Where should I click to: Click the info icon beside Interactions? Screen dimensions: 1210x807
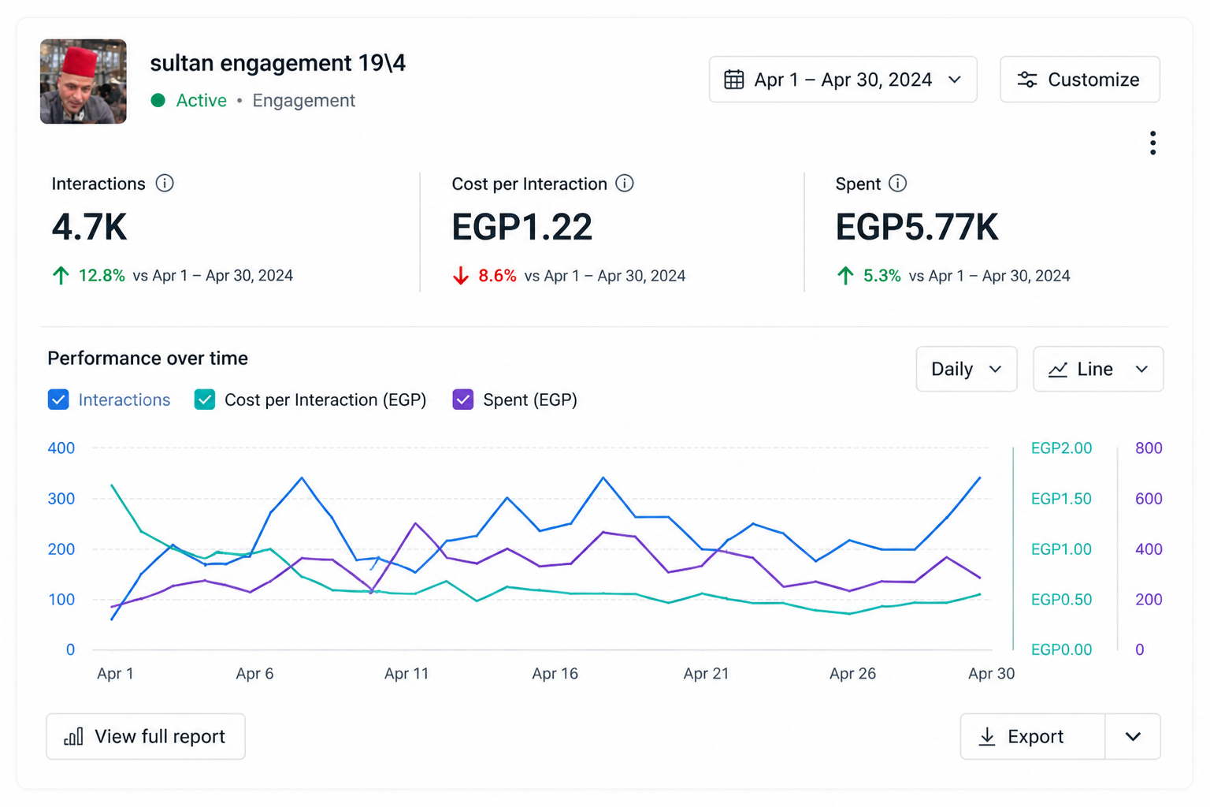(165, 184)
